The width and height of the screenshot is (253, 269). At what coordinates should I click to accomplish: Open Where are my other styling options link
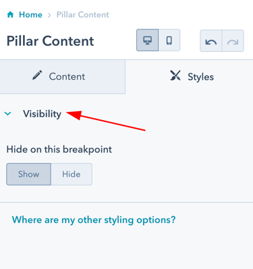94,220
